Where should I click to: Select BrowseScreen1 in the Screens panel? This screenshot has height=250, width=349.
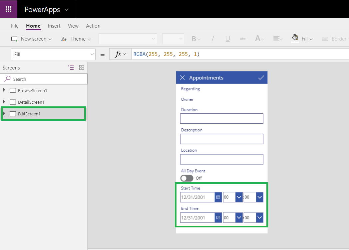click(x=33, y=90)
